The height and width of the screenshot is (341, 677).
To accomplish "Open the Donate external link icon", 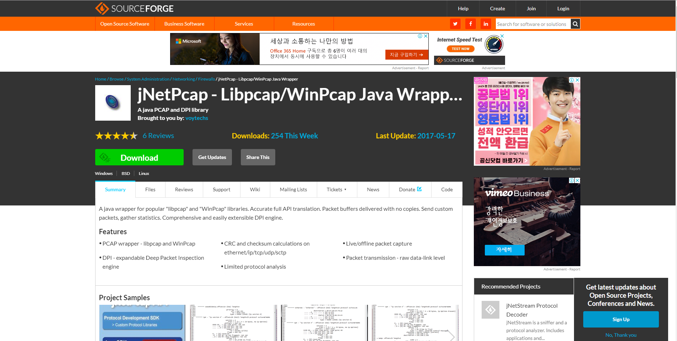I will pyautogui.click(x=419, y=189).
